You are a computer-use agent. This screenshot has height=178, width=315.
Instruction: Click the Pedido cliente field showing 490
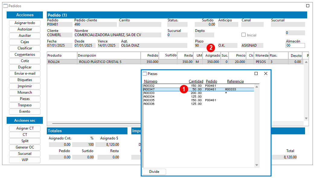pyautogui.click(x=95, y=24)
